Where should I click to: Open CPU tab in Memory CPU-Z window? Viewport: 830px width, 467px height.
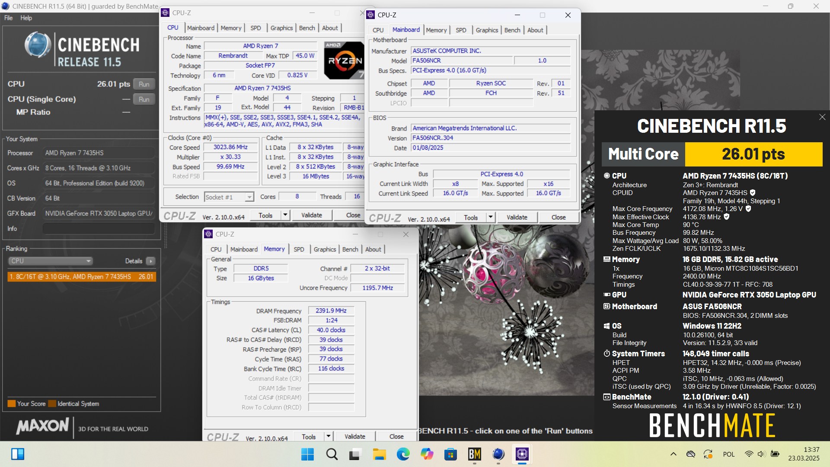(x=216, y=249)
